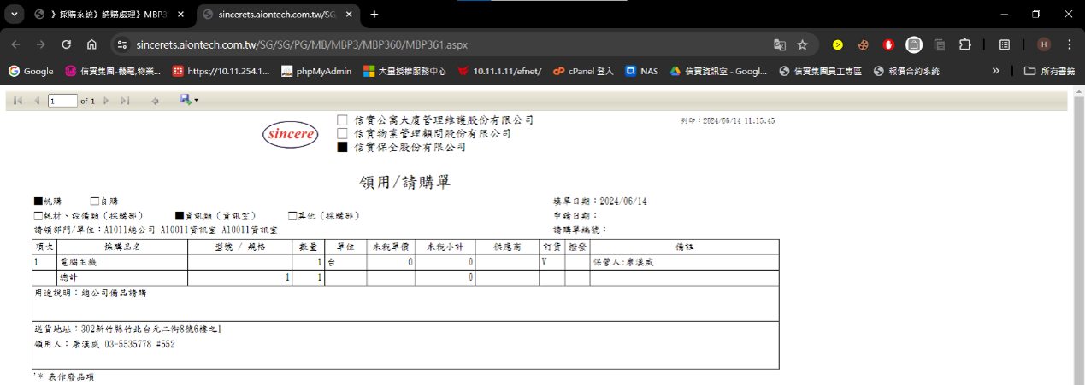Check the 信實公寓大廈管理維護股份有限公司 box
The height and width of the screenshot is (385, 1085).
click(x=342, y=120)
